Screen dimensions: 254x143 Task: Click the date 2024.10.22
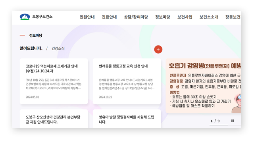click(x=105, y=97)
